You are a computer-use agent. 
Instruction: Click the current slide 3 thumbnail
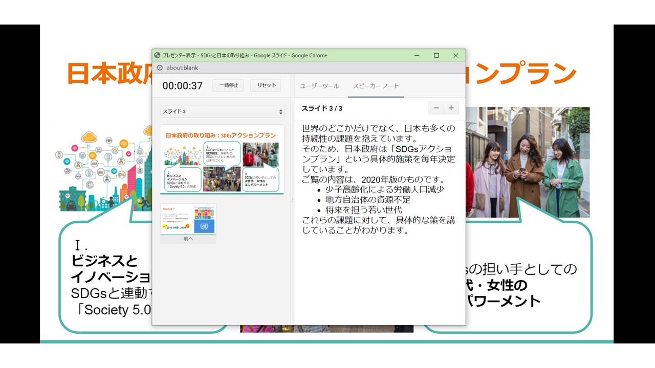click(x=222, y=159)
